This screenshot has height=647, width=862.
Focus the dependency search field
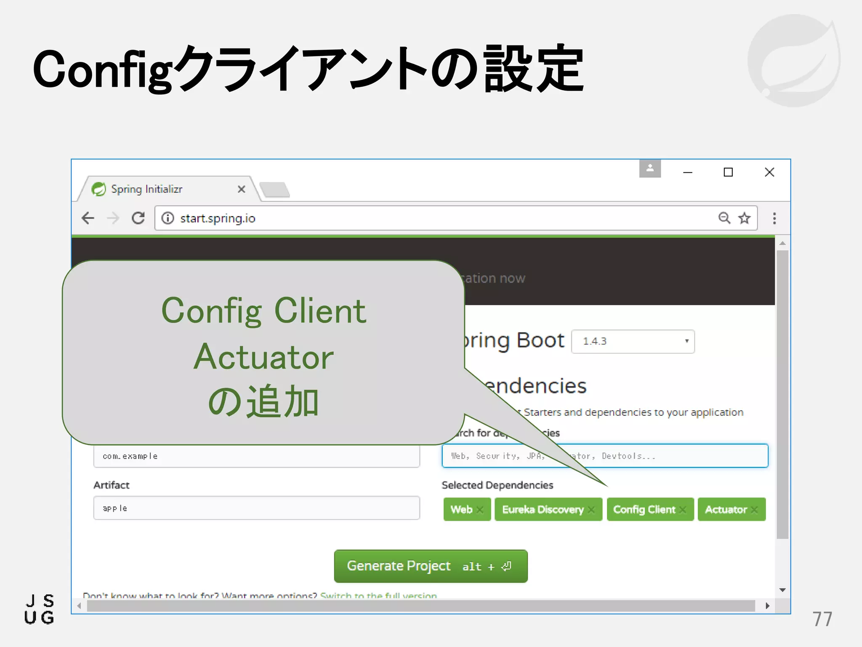pyautogui.click(x=605, y=456)
